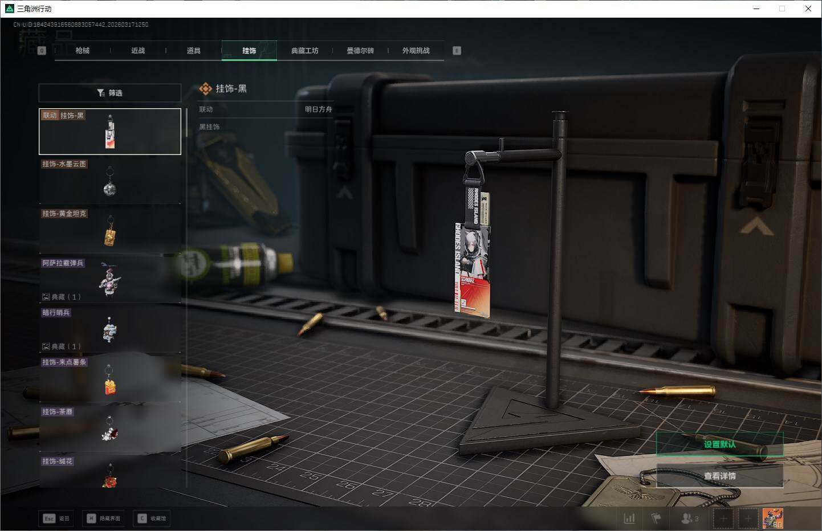The width and height of the screenshot is (822, 531).
Task: Click the 三角洲行动 app icon in title bar
Action: coord(9,9)
